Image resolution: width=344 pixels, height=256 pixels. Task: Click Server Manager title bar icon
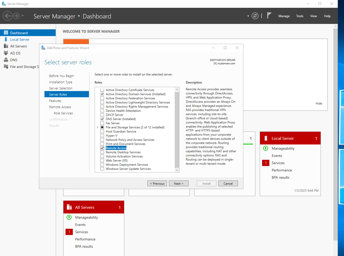coord(4,4)
